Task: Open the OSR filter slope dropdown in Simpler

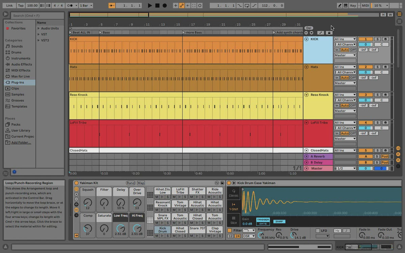Action: [249, 236]
